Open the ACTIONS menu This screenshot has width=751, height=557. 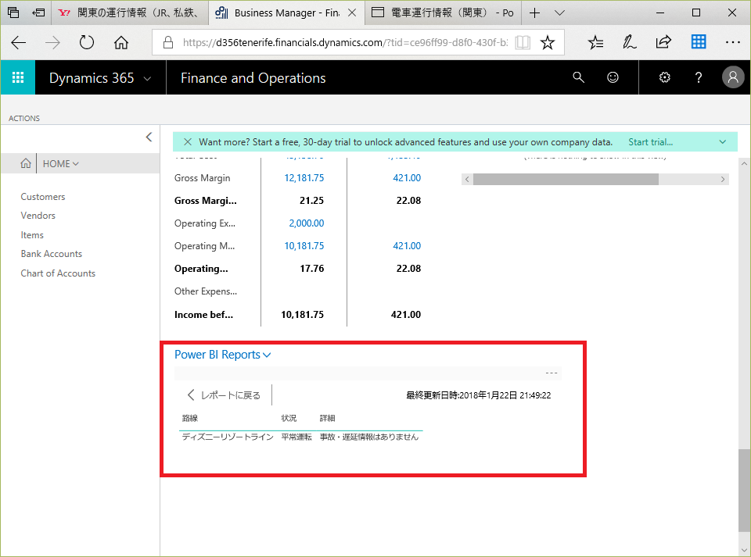[x=24, y=118]
